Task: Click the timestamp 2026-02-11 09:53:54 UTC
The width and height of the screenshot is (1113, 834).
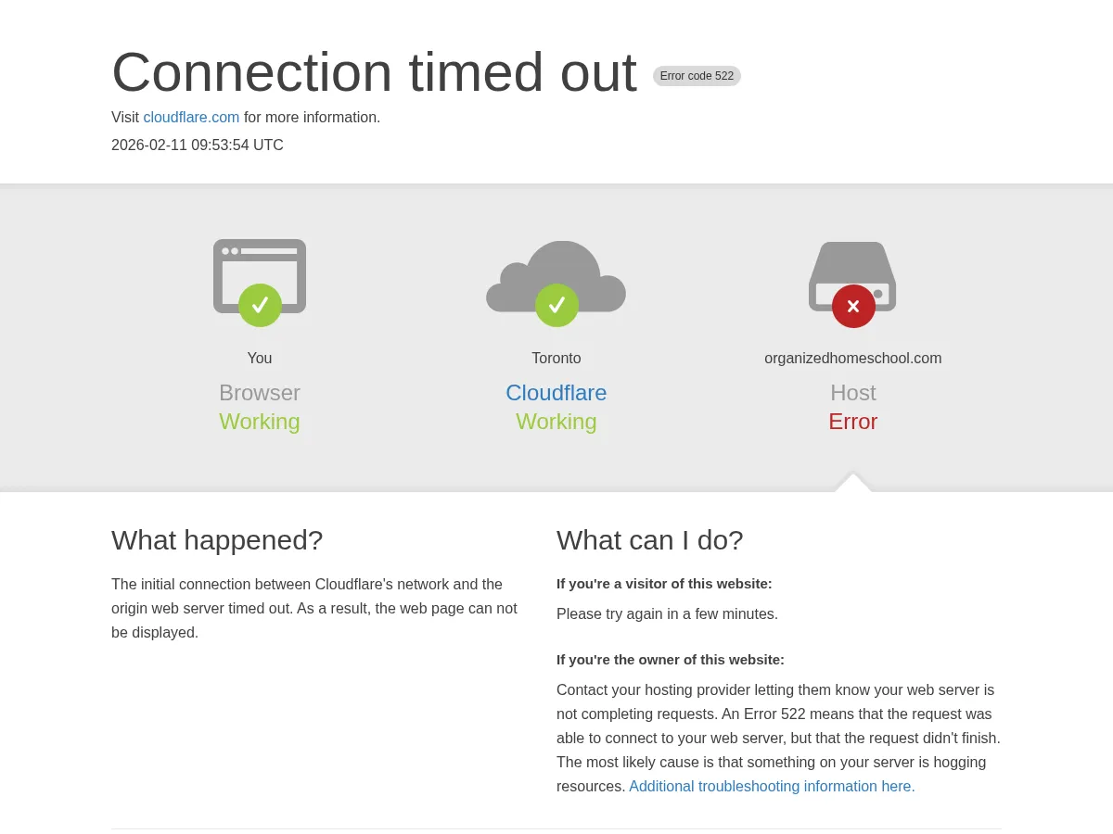Action: (198, 145)
